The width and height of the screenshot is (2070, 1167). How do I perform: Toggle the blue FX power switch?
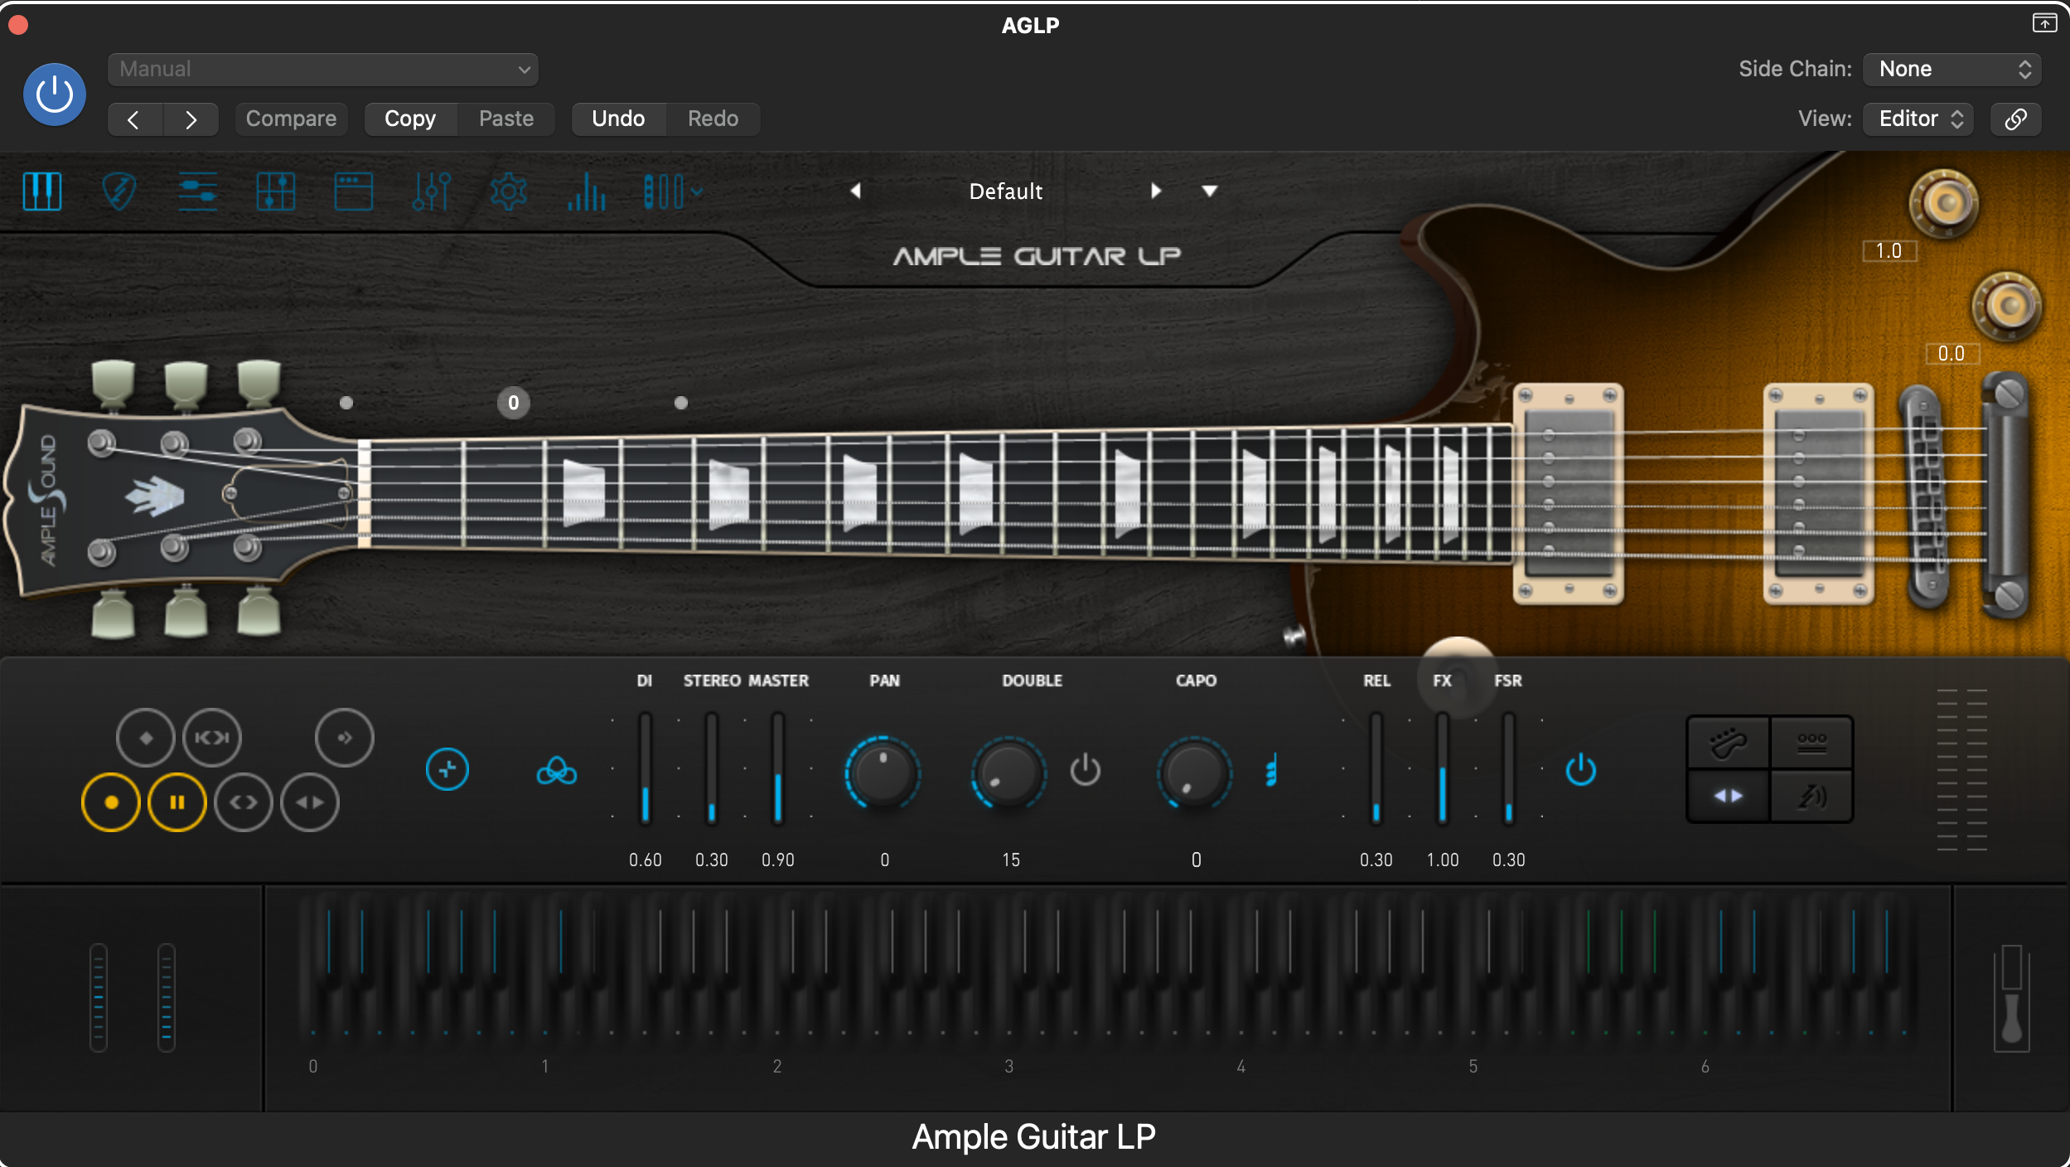tap(1580, 770)
